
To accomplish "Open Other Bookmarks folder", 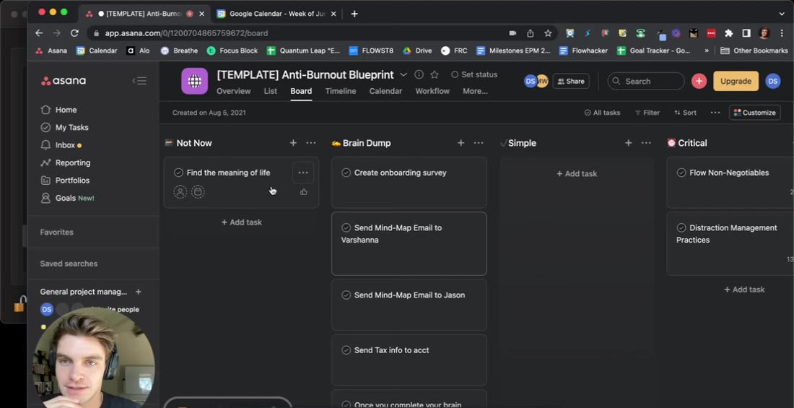I will [754, 51].
